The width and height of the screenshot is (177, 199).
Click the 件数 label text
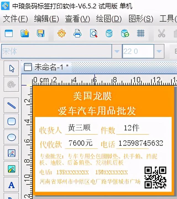(108, 130)
